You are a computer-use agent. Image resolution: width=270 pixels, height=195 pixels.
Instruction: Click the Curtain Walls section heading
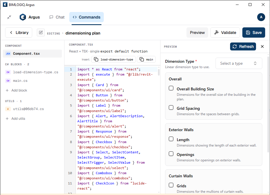pyautogui.click(x=181, y=176)
